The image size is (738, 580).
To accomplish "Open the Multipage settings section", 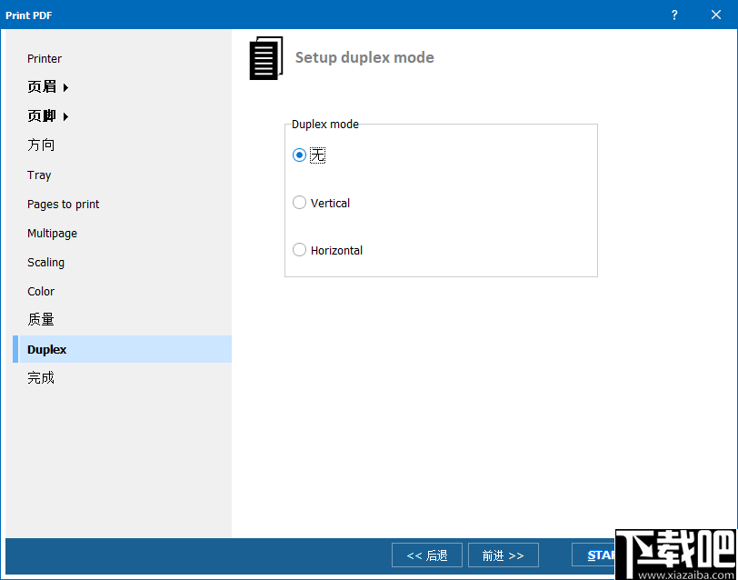I will click(52, 233).
